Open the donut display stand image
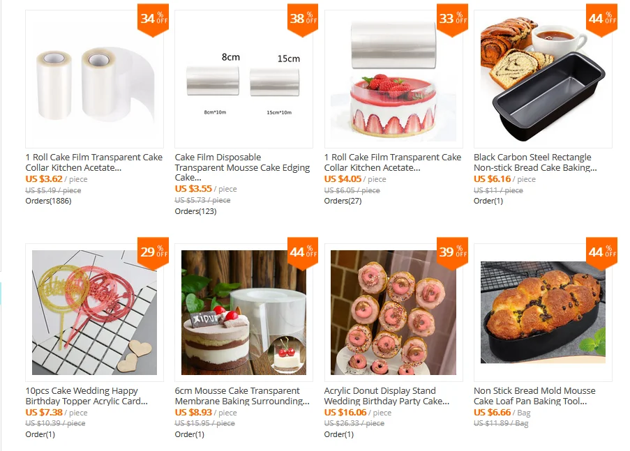This screenshot has width=630, height=451. coord(393,312)
